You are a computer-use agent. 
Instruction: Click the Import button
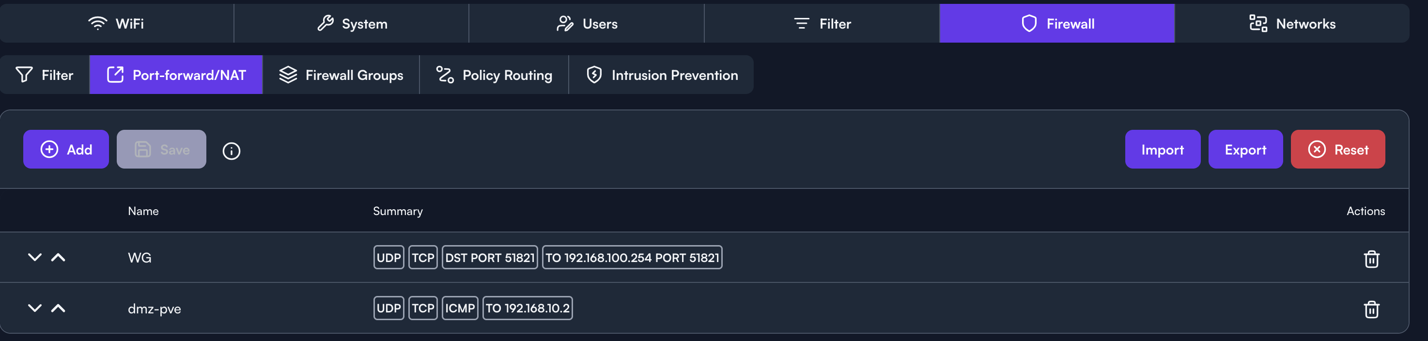click(x=1163, y=149)
